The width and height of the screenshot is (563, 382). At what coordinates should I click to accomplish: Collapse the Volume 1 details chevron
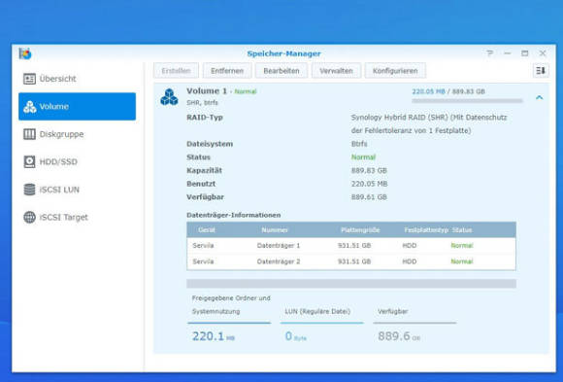click(540, 97)
